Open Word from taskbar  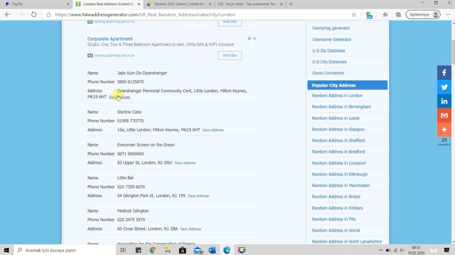[x=212, y=250]
